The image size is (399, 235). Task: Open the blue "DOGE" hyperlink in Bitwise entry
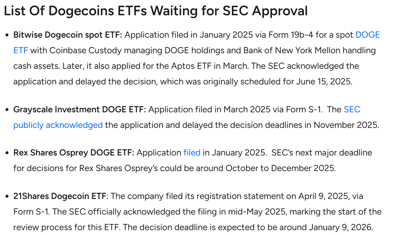pos(368,35)
